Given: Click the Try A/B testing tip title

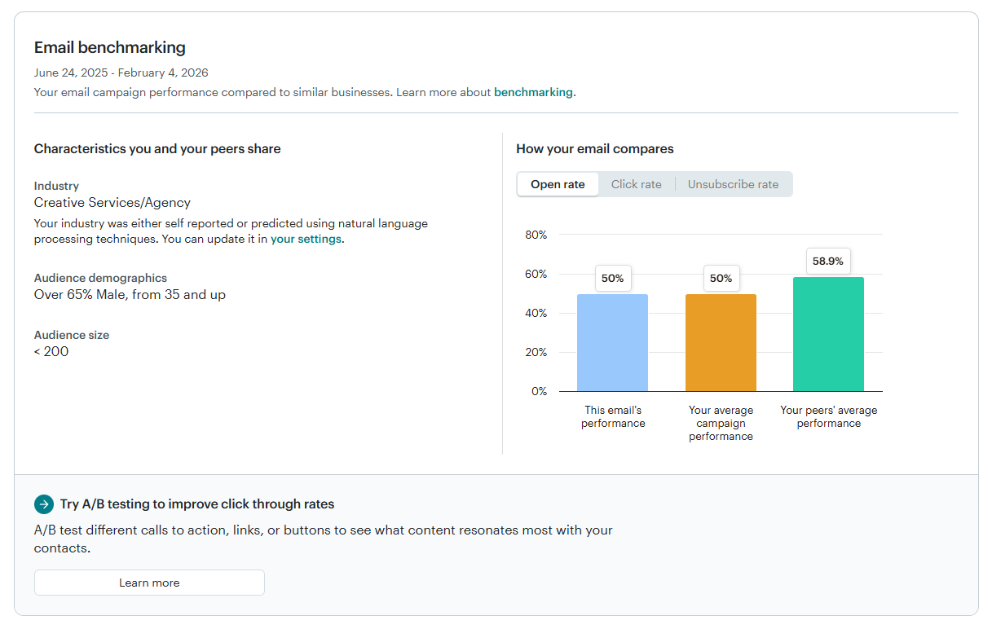Looking at the screenshot, I should point(196,504).
